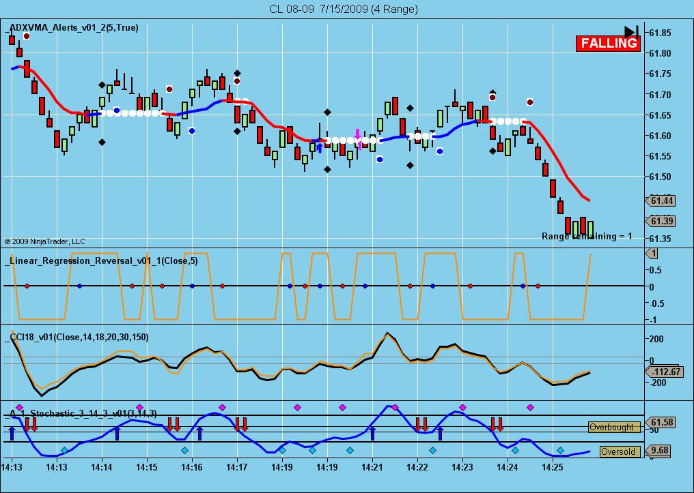This screenshot has width=694, height=493.
Task: Click the scroll-to-latest-bar arrow icon
Action: [x=632, y=31]
